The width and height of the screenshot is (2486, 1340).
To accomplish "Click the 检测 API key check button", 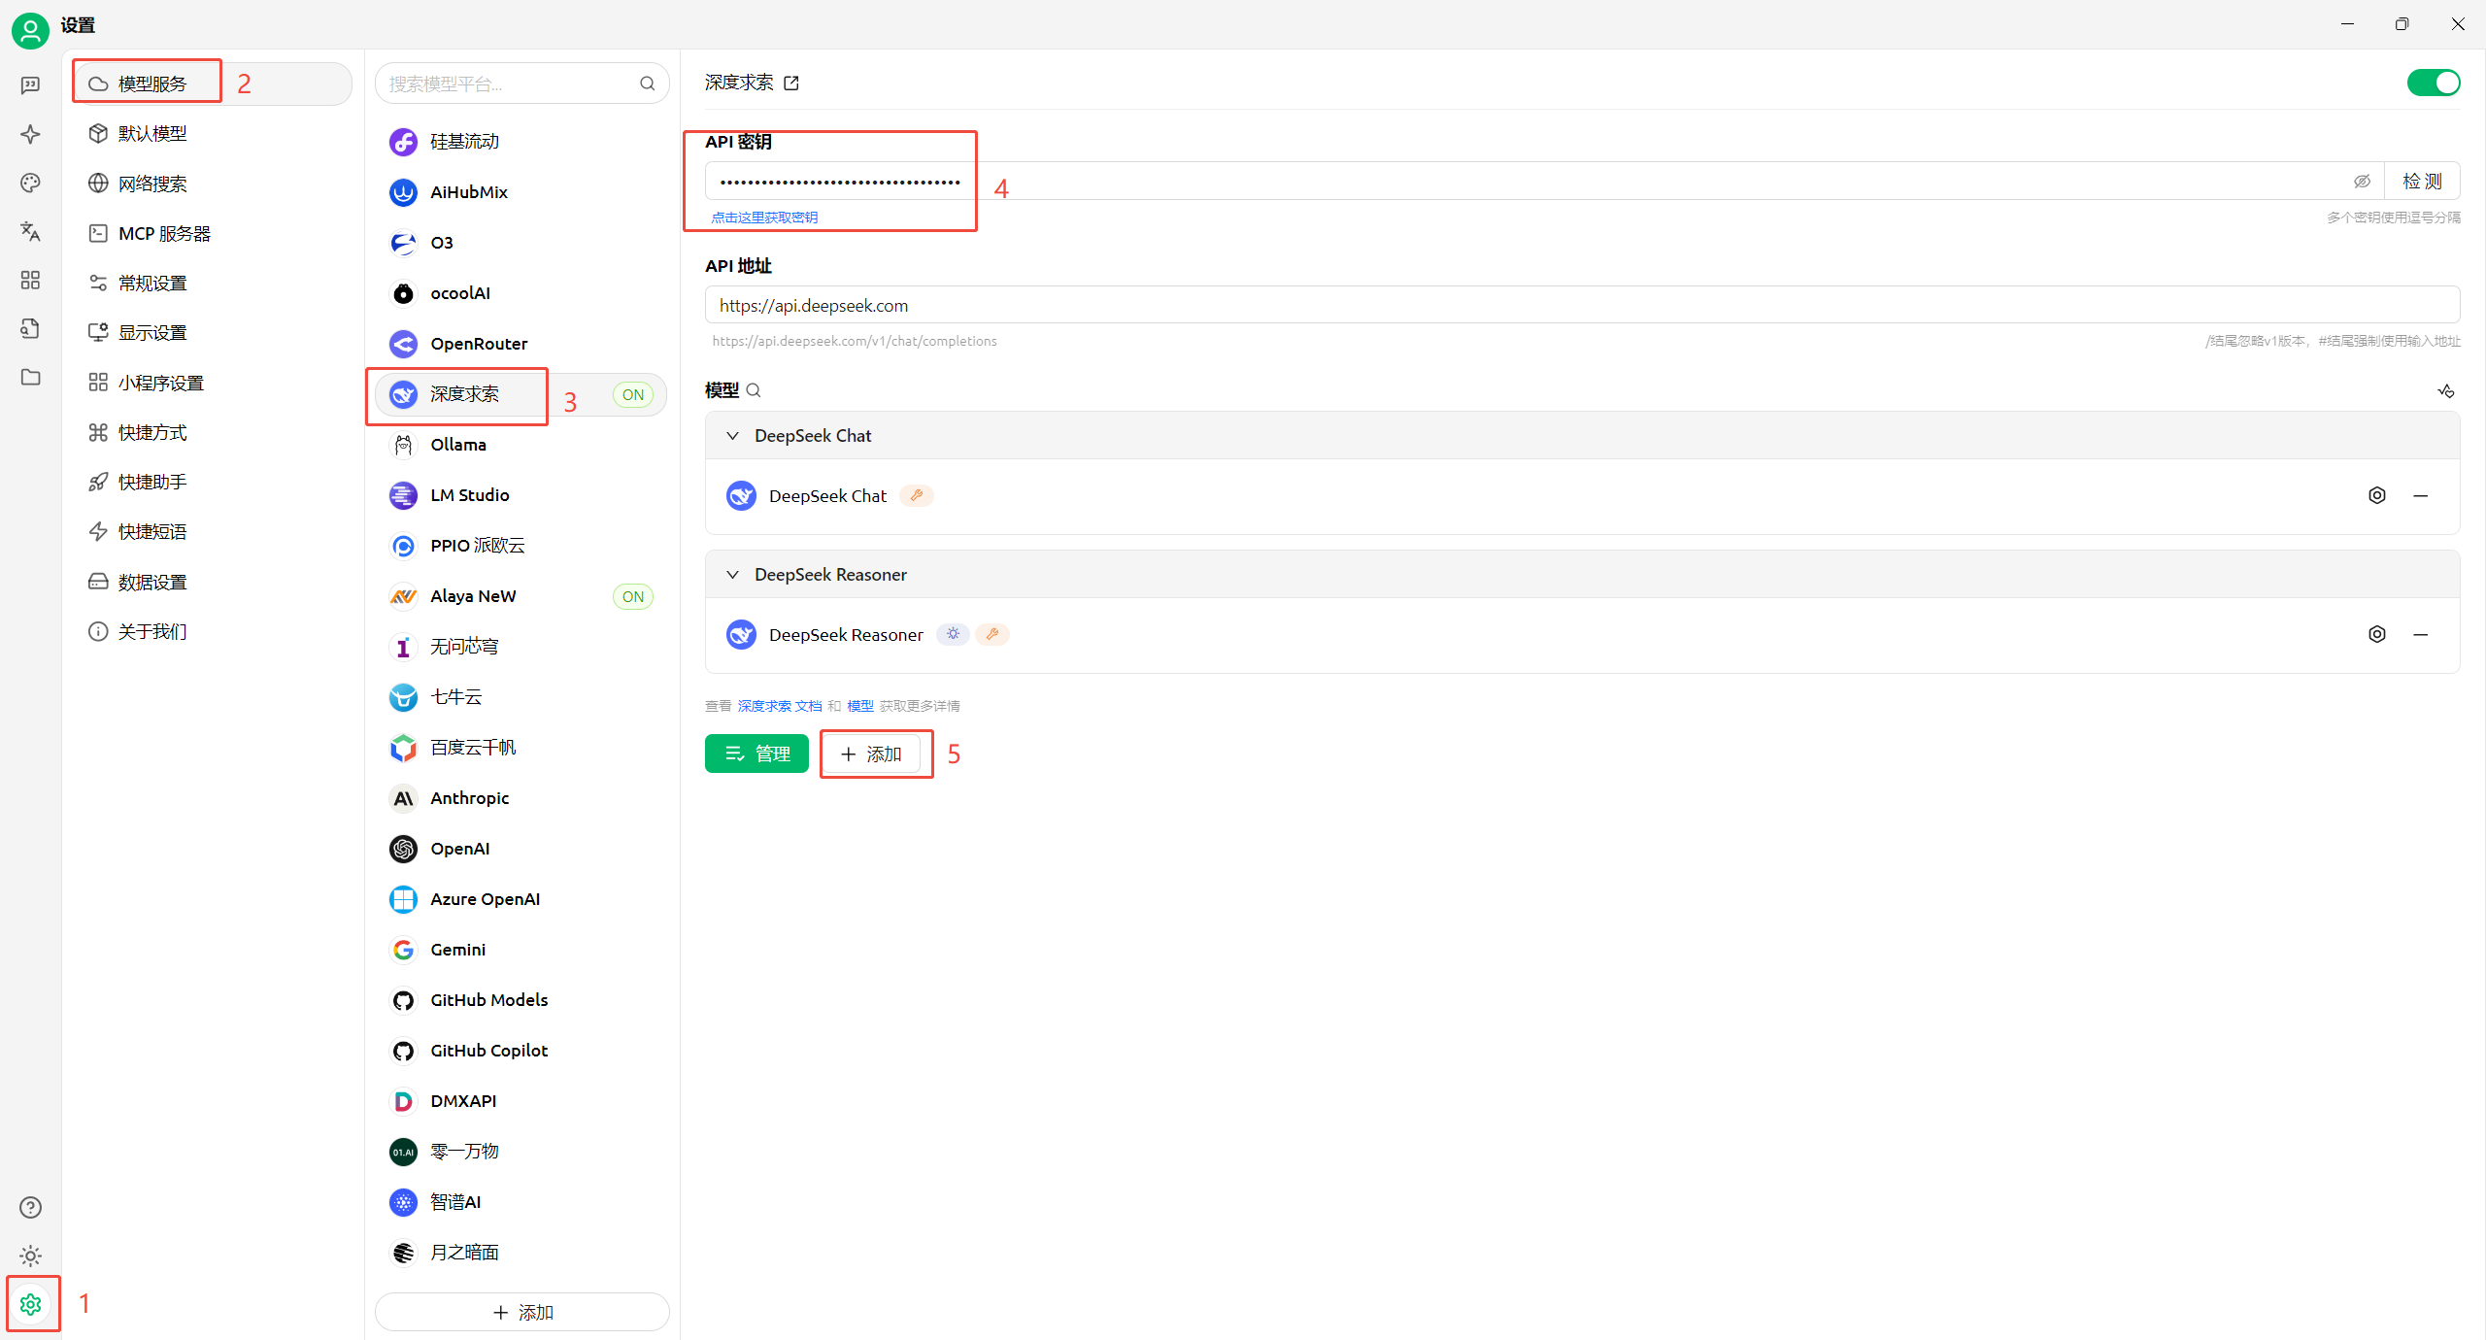I will (2421, 182).
